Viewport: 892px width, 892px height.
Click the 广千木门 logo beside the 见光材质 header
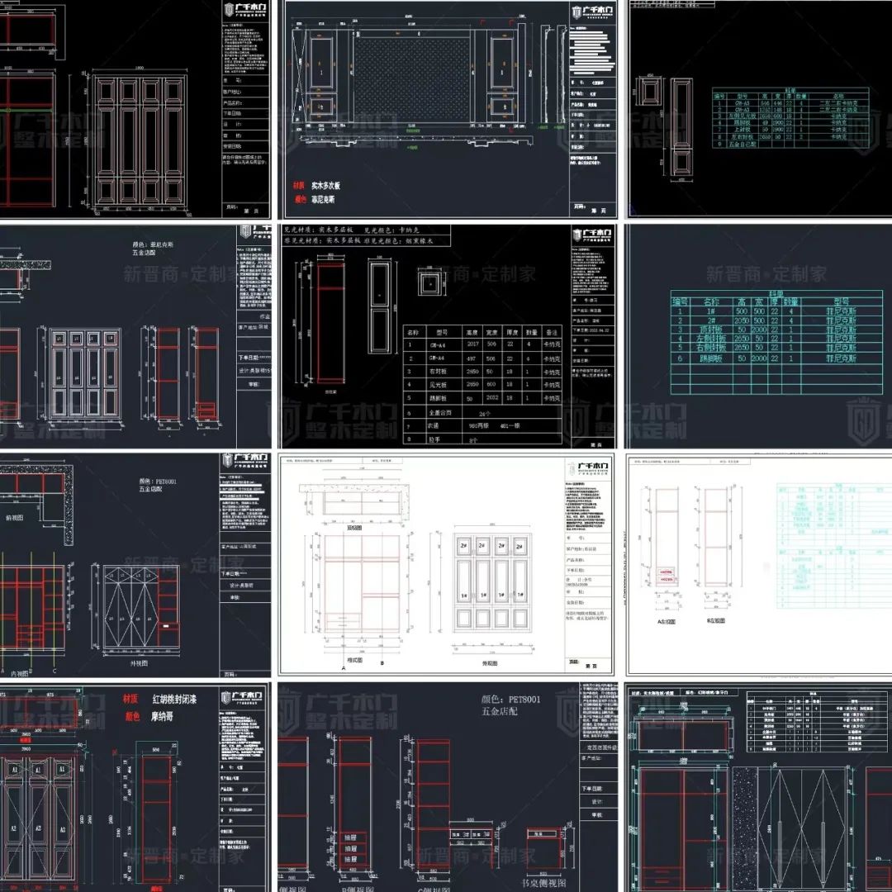[x=593, y=237]
